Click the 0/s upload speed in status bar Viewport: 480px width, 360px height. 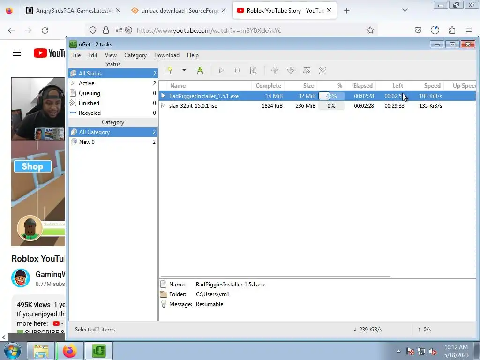click(425, 330)
